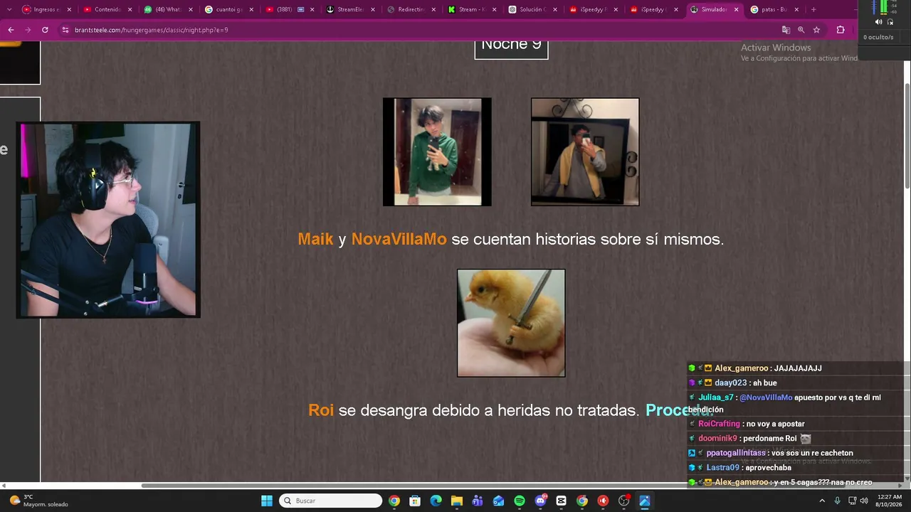Image resolution: width=911 pixels, height=512 pixels.
Task: Open the Mail app on the taskbar
Action: pyautogui.click(x=498, y=501)
